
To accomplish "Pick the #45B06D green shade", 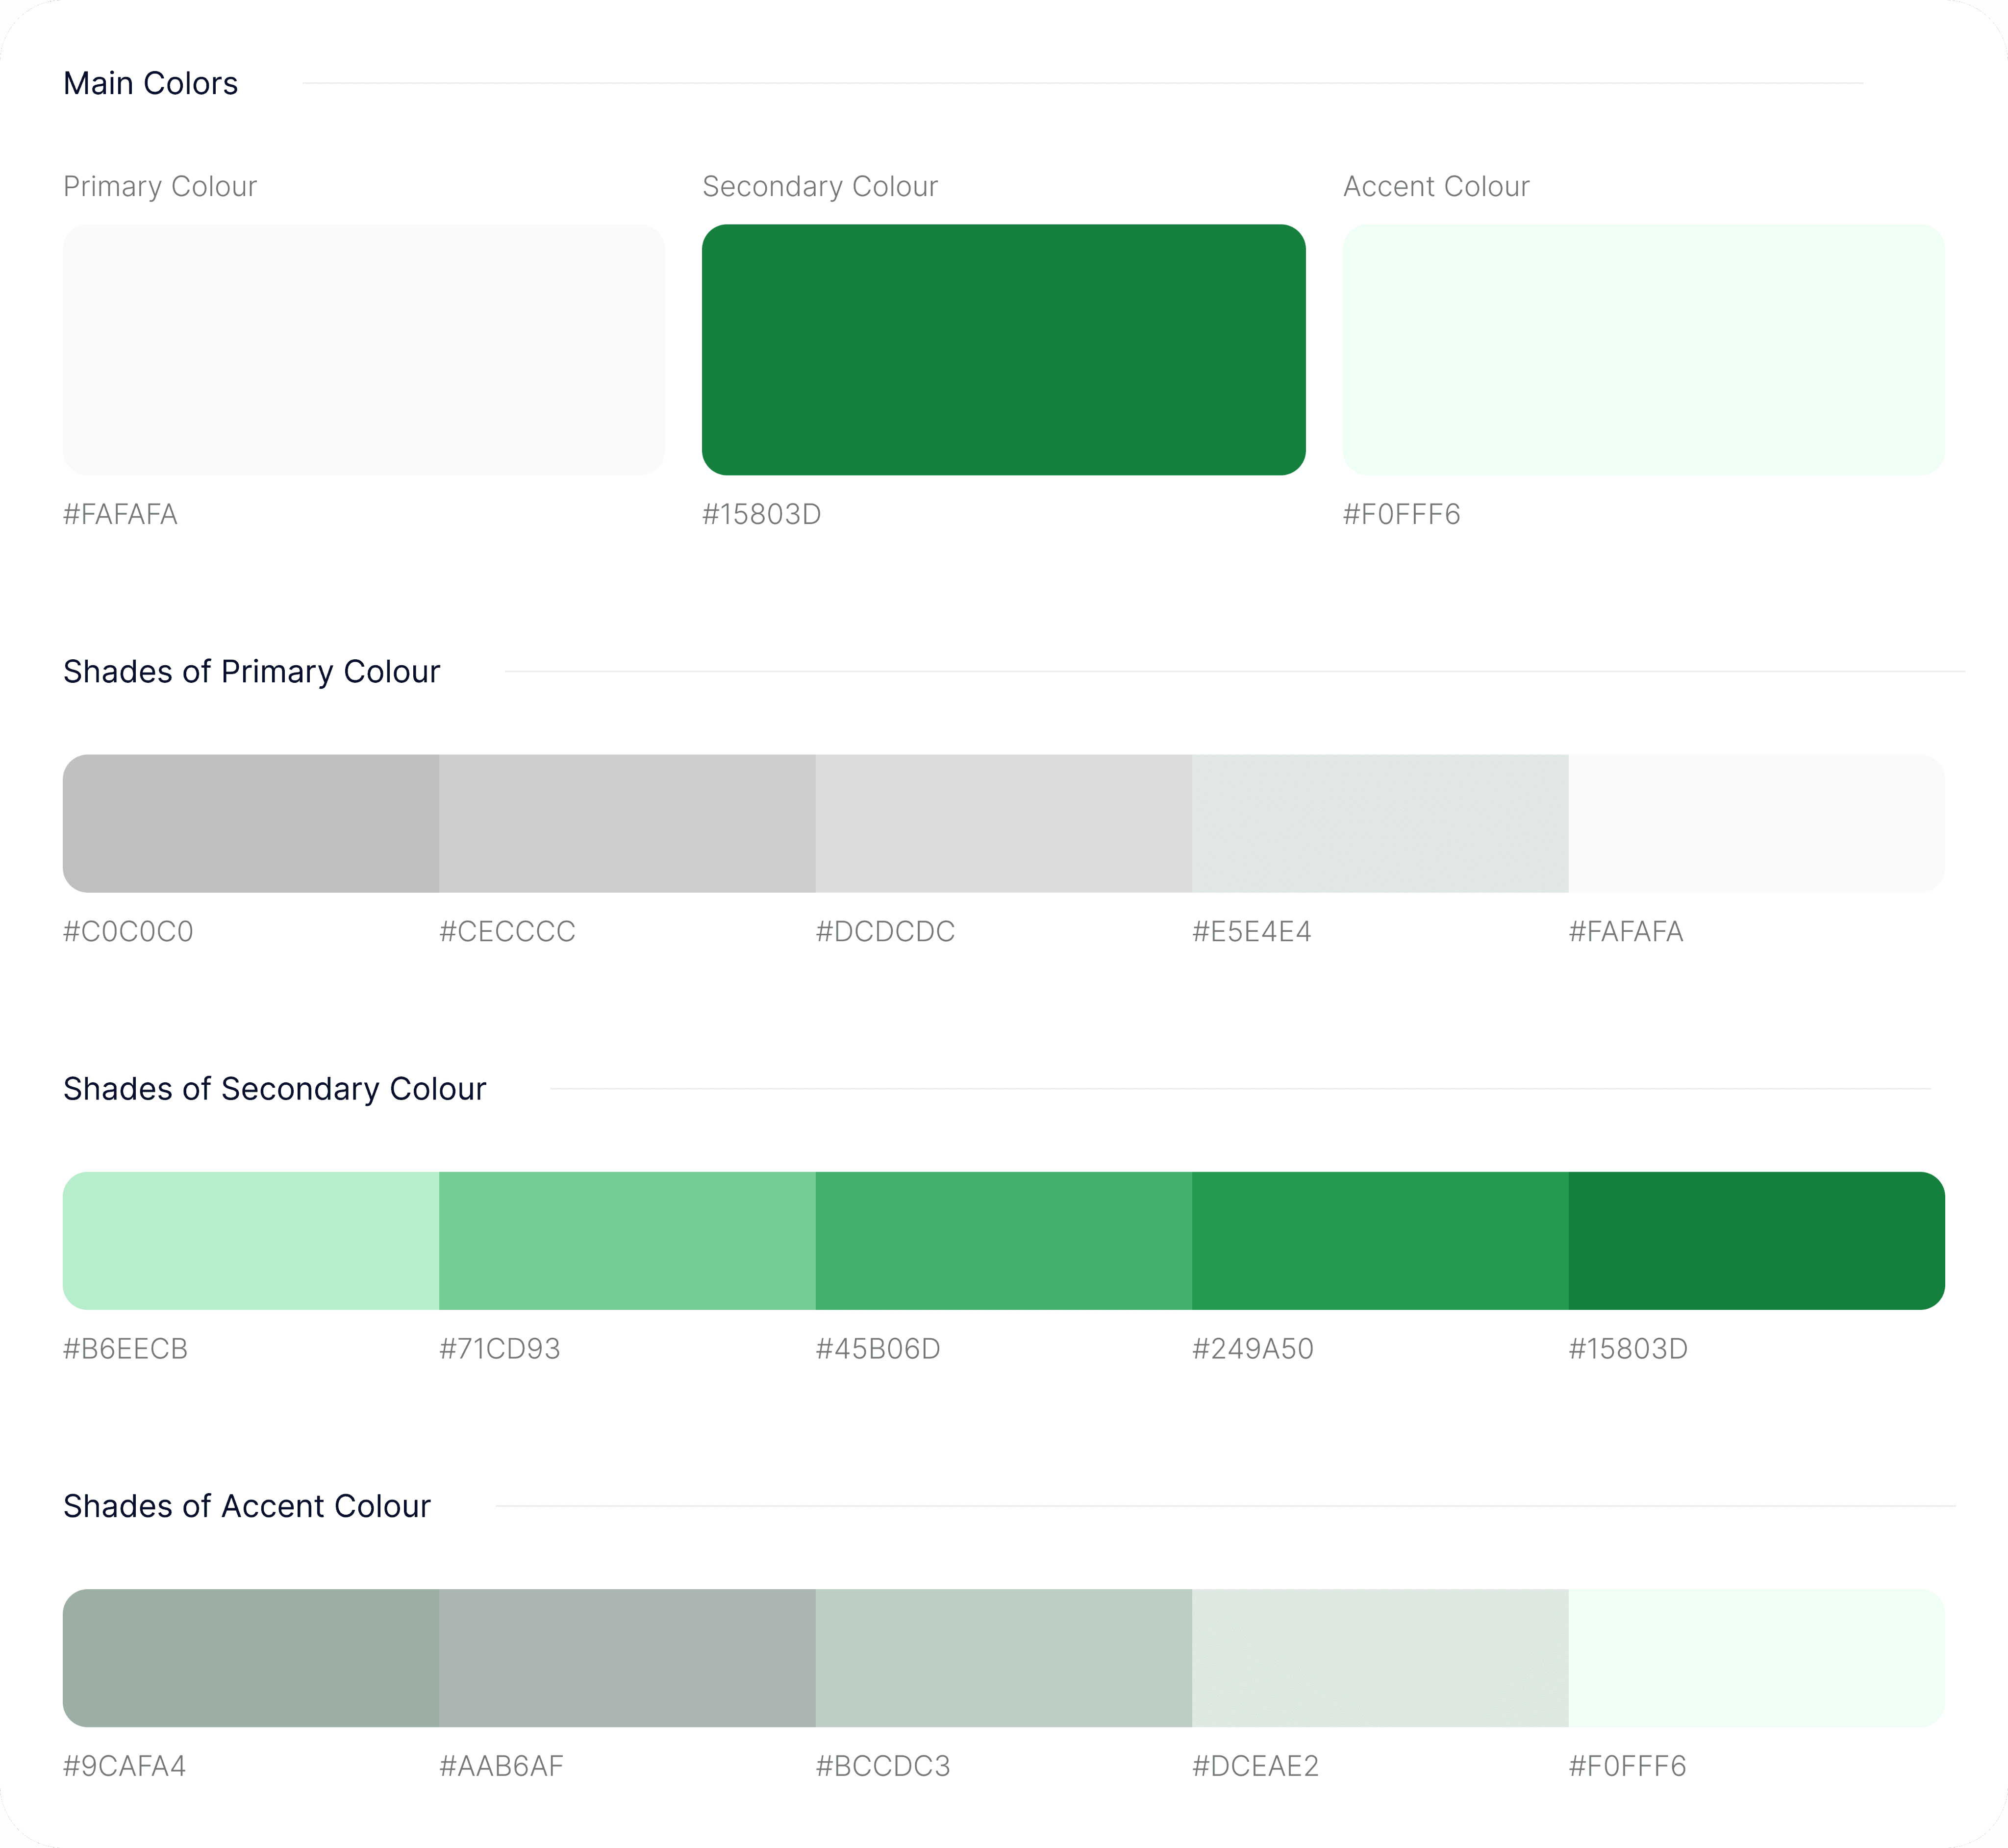I will click(x=1003, y=1240).
